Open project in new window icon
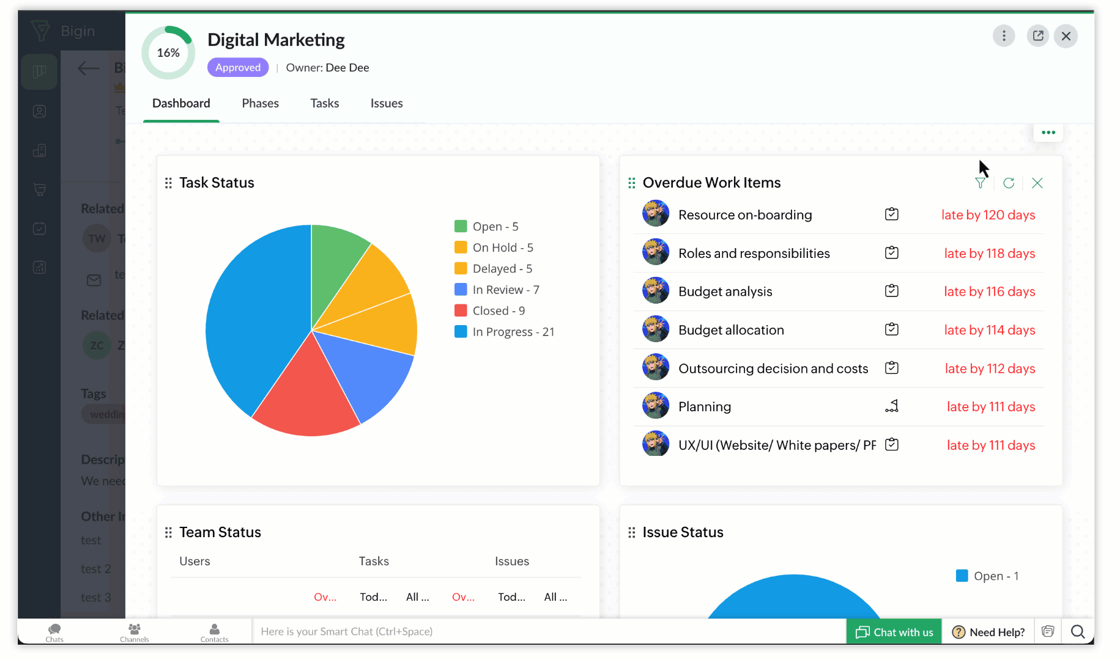The height and width of the screenshot is (660, 1120). pos(1038,36)
